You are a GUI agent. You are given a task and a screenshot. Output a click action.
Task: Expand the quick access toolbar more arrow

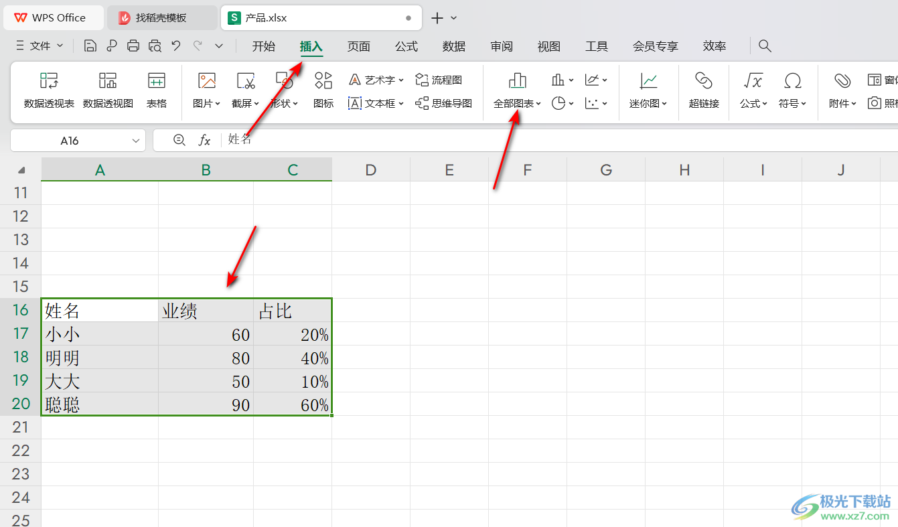point(219,46)
